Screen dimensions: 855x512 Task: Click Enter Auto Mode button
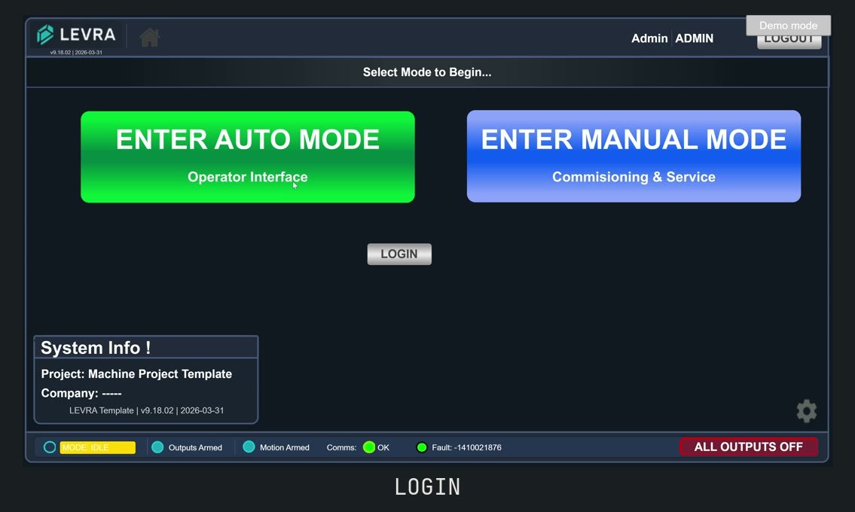pyautogui.click(x=248, y=157)
